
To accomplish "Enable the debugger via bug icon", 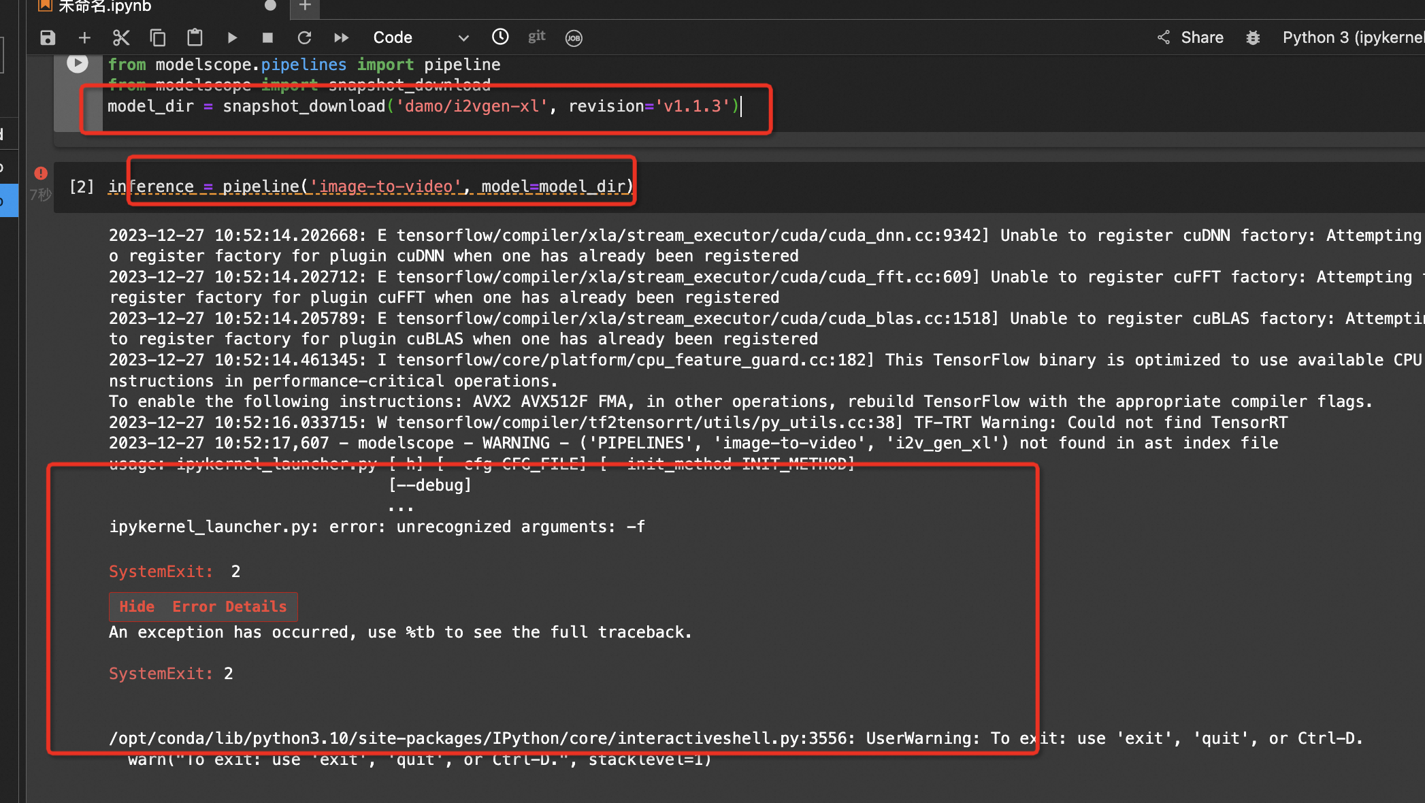I will point(1253,37).
